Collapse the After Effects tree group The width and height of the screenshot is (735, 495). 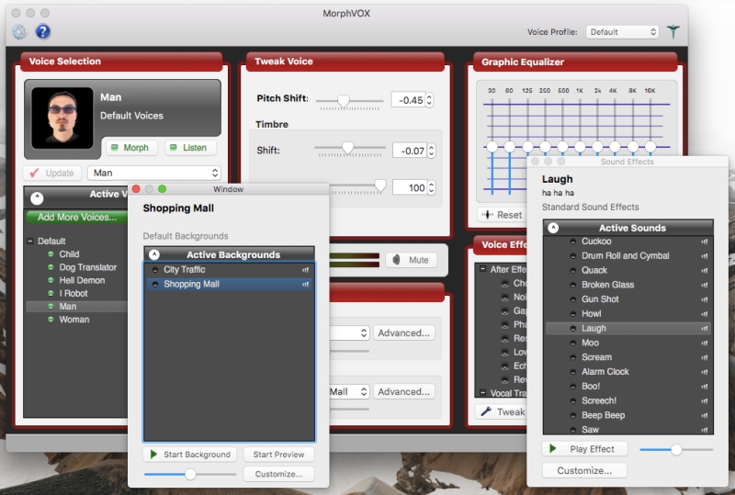(482, 269)
